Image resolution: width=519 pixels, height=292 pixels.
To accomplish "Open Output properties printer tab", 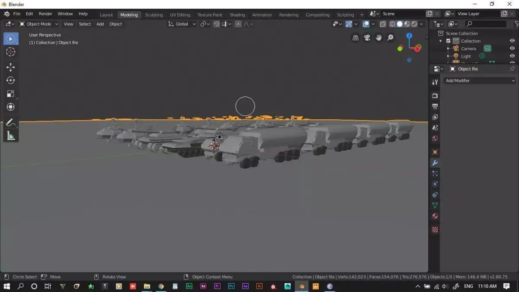I will (x=435, y=106).
